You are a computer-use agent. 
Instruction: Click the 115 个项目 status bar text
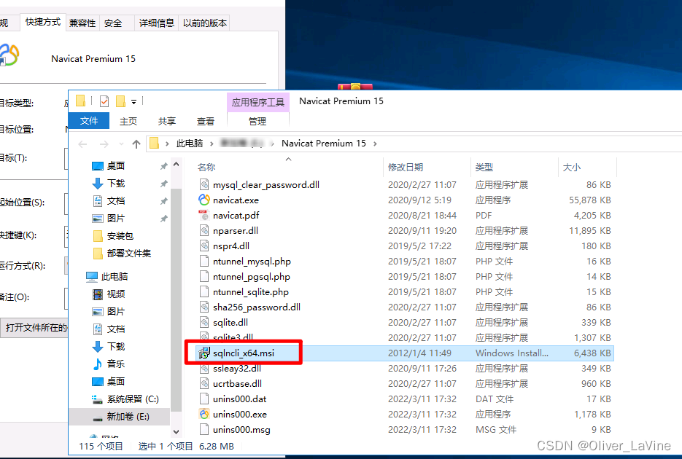101,447
